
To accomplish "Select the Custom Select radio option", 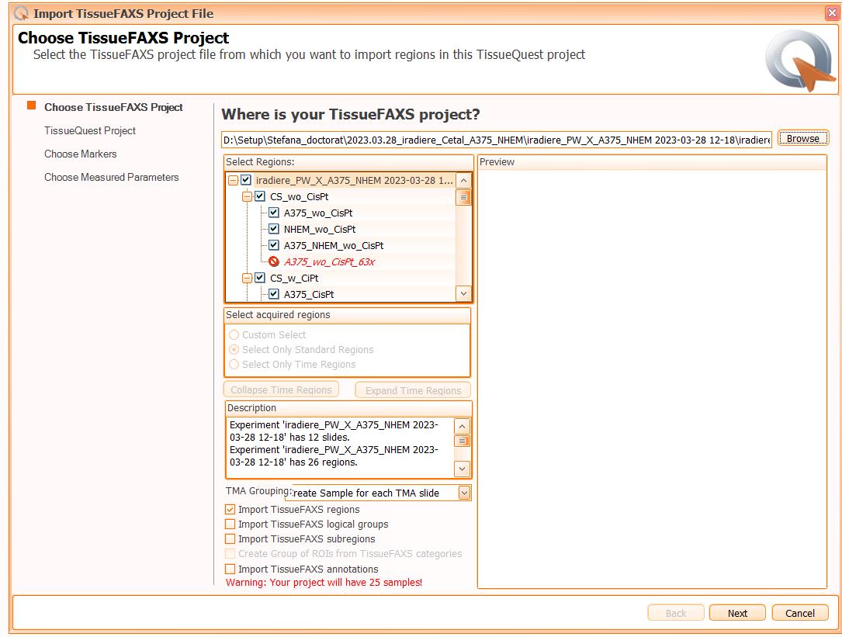I will pos(234,334).
